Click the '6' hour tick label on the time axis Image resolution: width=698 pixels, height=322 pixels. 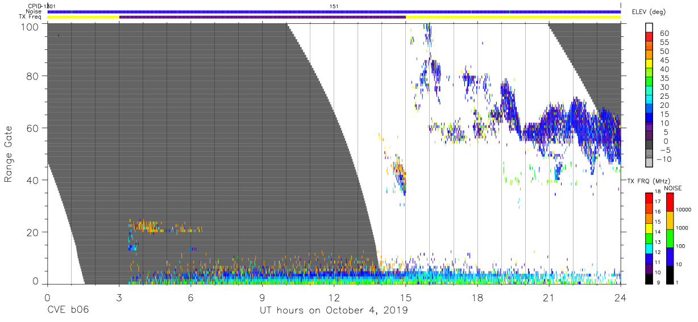tap(190, 297)
